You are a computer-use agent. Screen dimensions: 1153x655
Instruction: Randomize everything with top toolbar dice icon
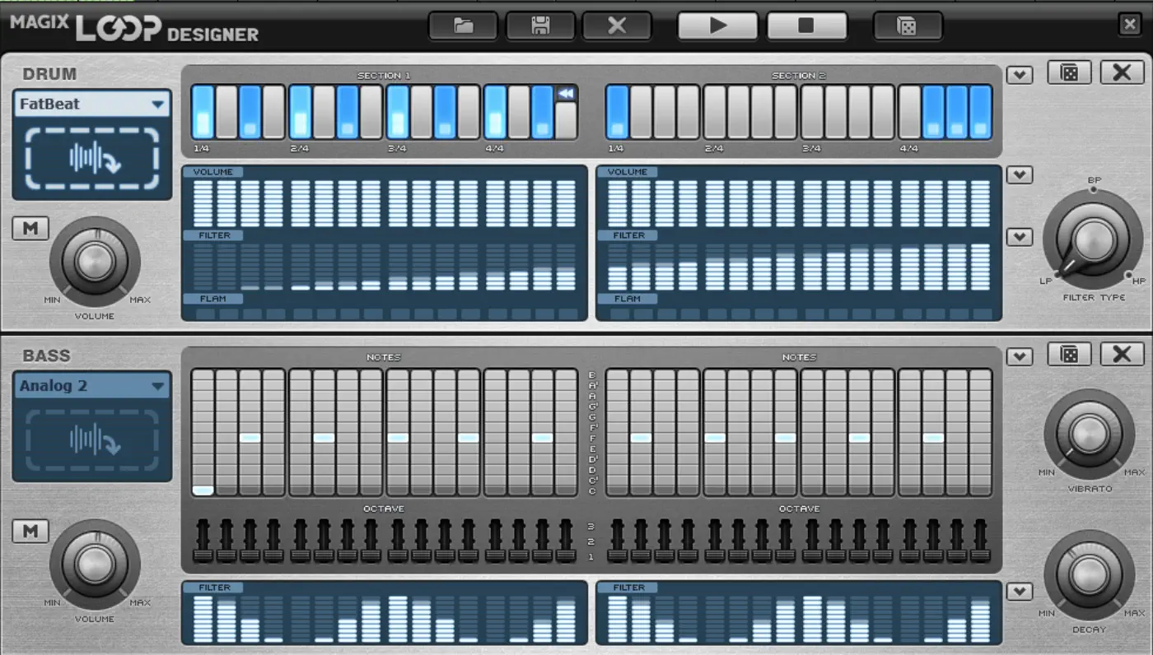(907, 26)
